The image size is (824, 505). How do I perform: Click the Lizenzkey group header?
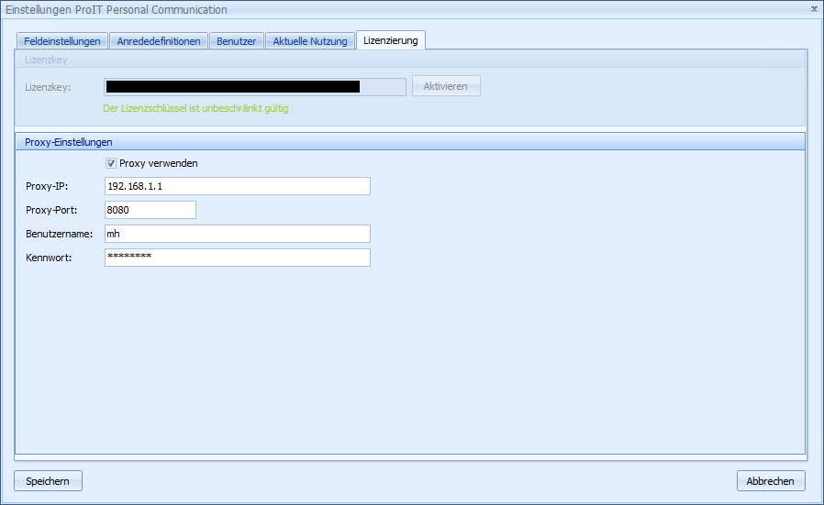(46, 60)
